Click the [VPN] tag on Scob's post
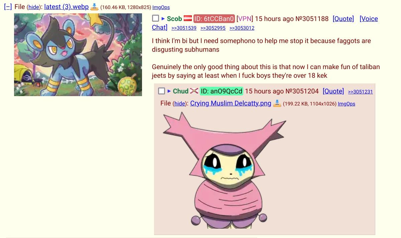 coord(245,19)
